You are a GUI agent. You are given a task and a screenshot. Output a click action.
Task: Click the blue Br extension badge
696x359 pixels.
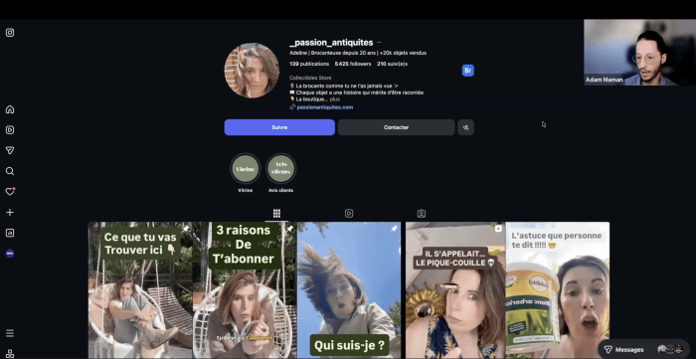coord(468,71)
